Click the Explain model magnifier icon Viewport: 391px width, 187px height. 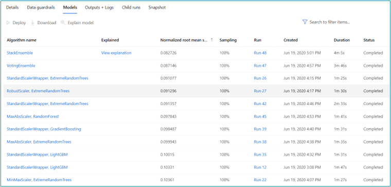(63, 23)
